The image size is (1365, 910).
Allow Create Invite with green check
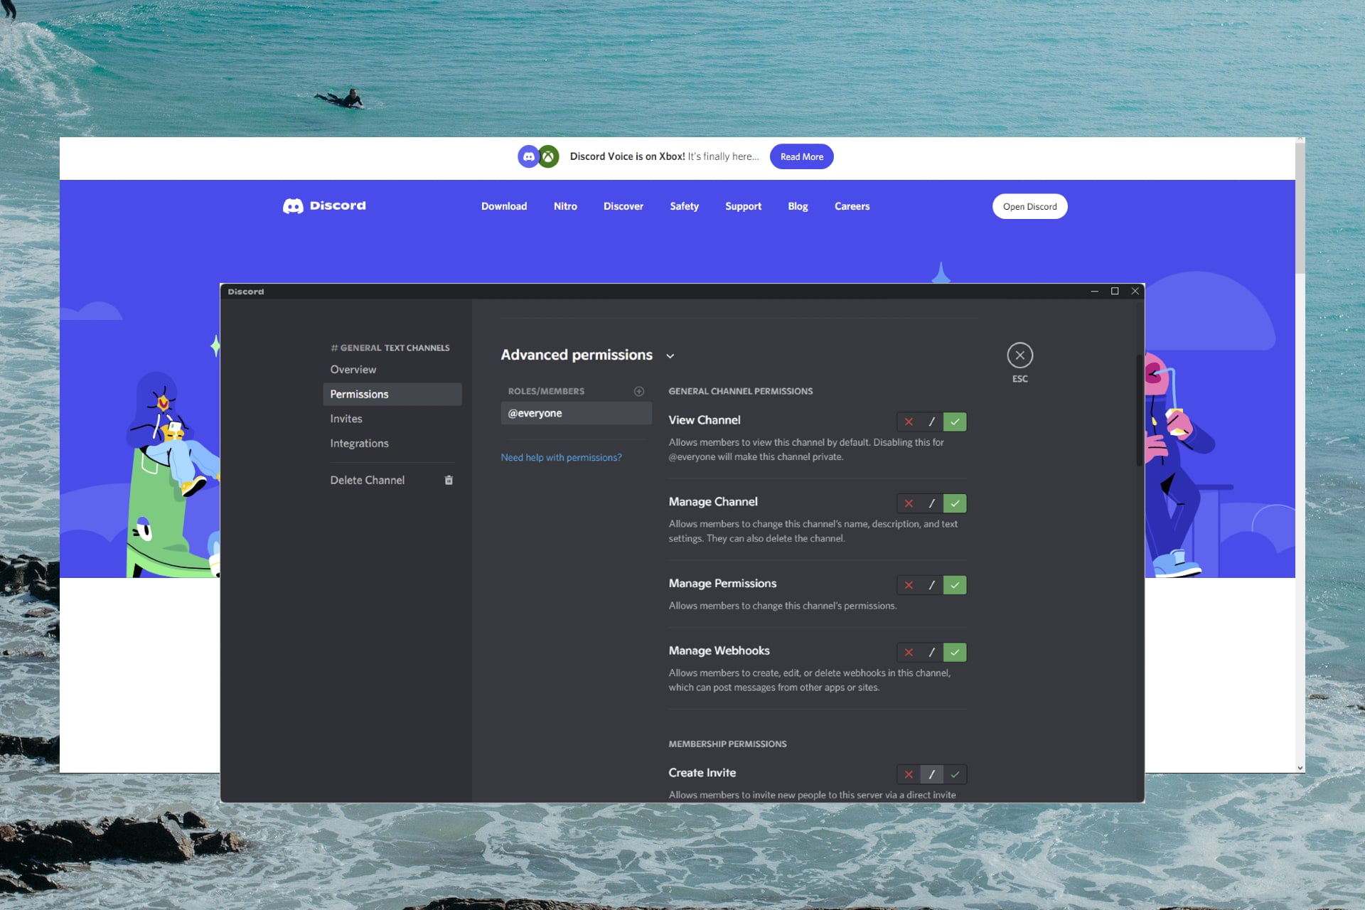tap(955, 774)
